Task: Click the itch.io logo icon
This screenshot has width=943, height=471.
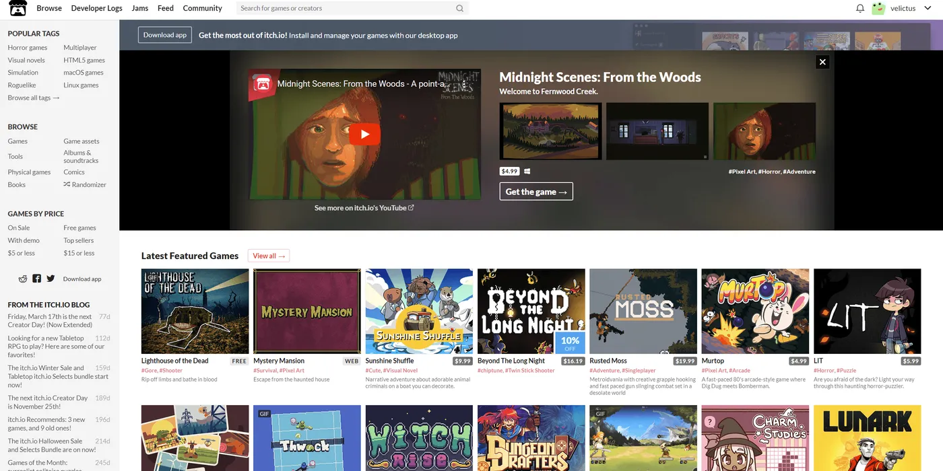Action: 18,8
